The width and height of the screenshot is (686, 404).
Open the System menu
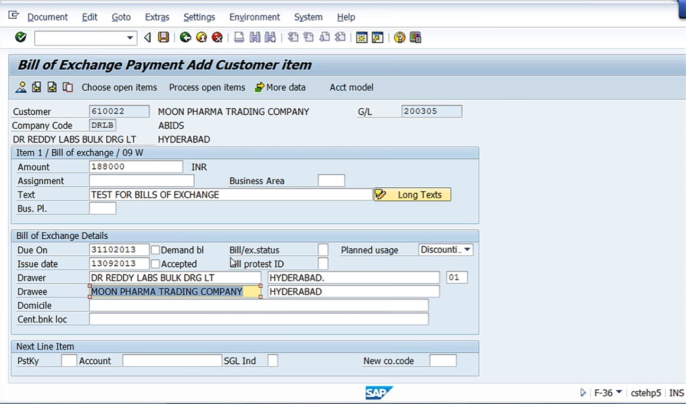pos(308,17)
